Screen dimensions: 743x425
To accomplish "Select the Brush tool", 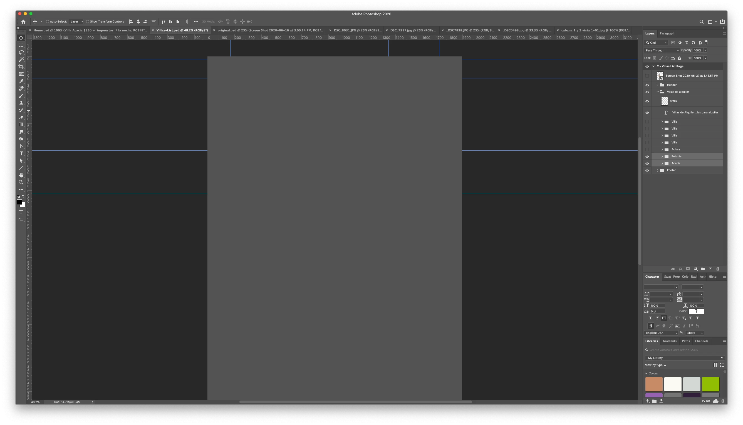I will pos(21,96).
